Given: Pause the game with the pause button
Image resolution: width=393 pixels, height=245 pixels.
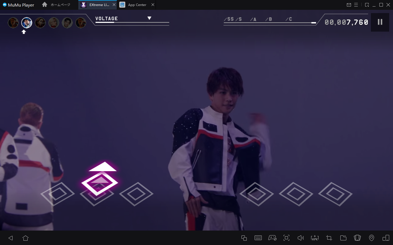Looking at the screenshot, I should [380, 22].
